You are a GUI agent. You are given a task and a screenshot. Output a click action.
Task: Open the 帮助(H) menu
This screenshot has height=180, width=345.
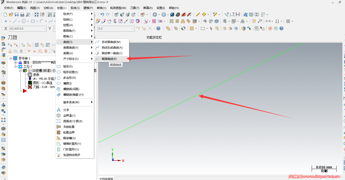pyautogui.click(x=174, y=8)
